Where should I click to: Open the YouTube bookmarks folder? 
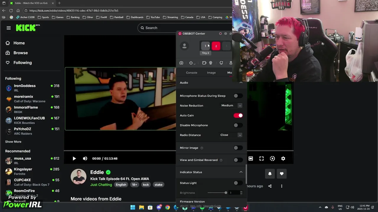153,17
